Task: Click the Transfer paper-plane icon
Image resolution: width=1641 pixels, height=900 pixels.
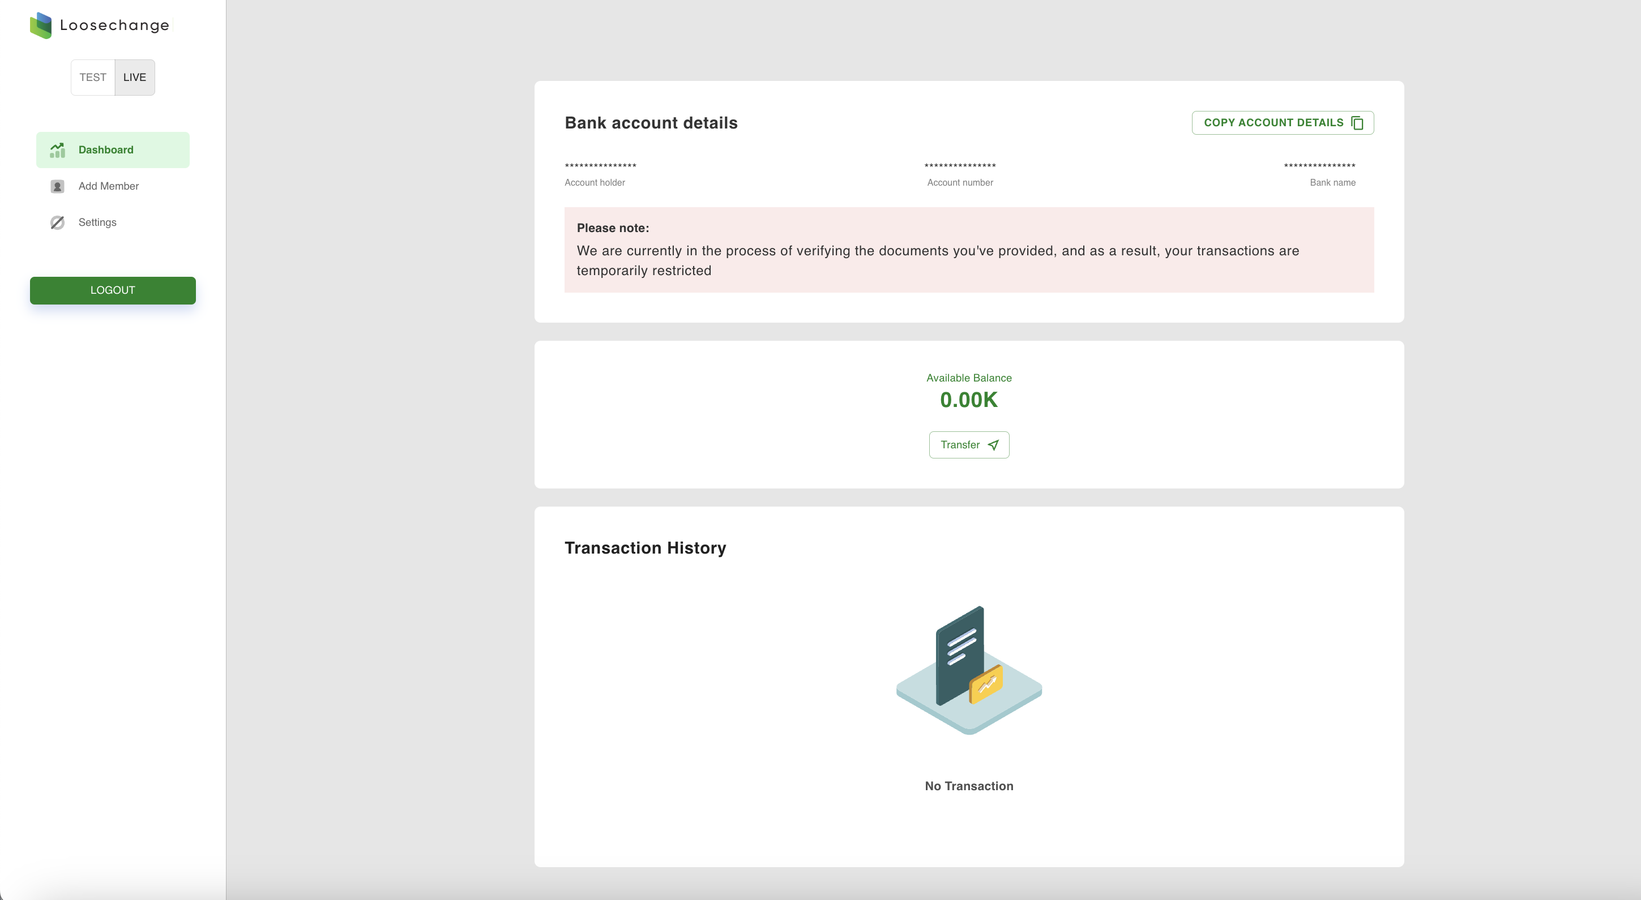Action: click(x=993, y=445)
